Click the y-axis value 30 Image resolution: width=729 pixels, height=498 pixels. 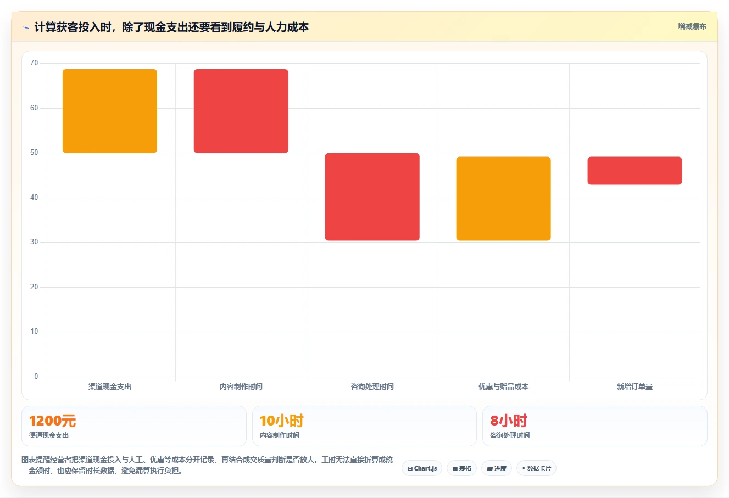tap(34, 242)
